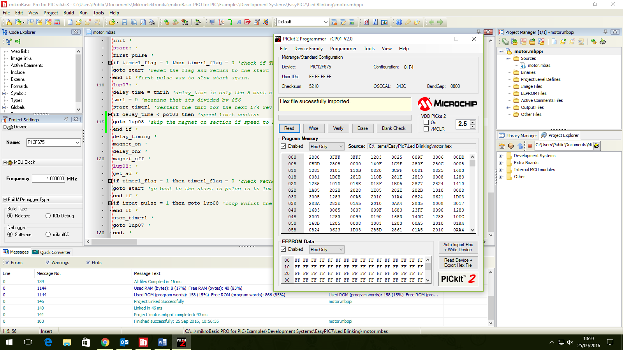Open Google Chrome from the taskbar

tap(105, 342)
